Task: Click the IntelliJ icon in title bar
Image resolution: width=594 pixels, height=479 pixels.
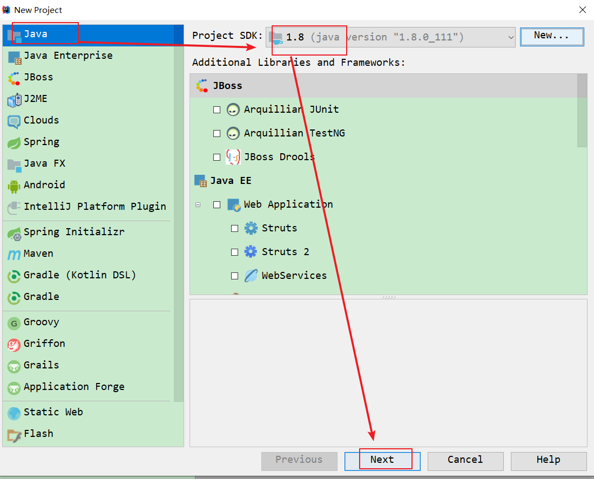Action: [6, 10]
